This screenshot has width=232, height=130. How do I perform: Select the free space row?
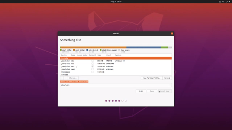point(116,72)
